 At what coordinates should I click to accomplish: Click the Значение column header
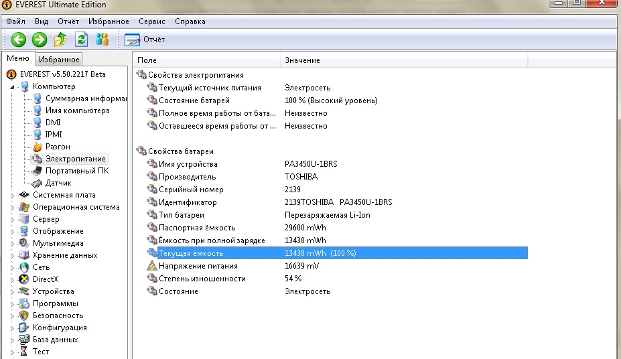coord(404,60)
